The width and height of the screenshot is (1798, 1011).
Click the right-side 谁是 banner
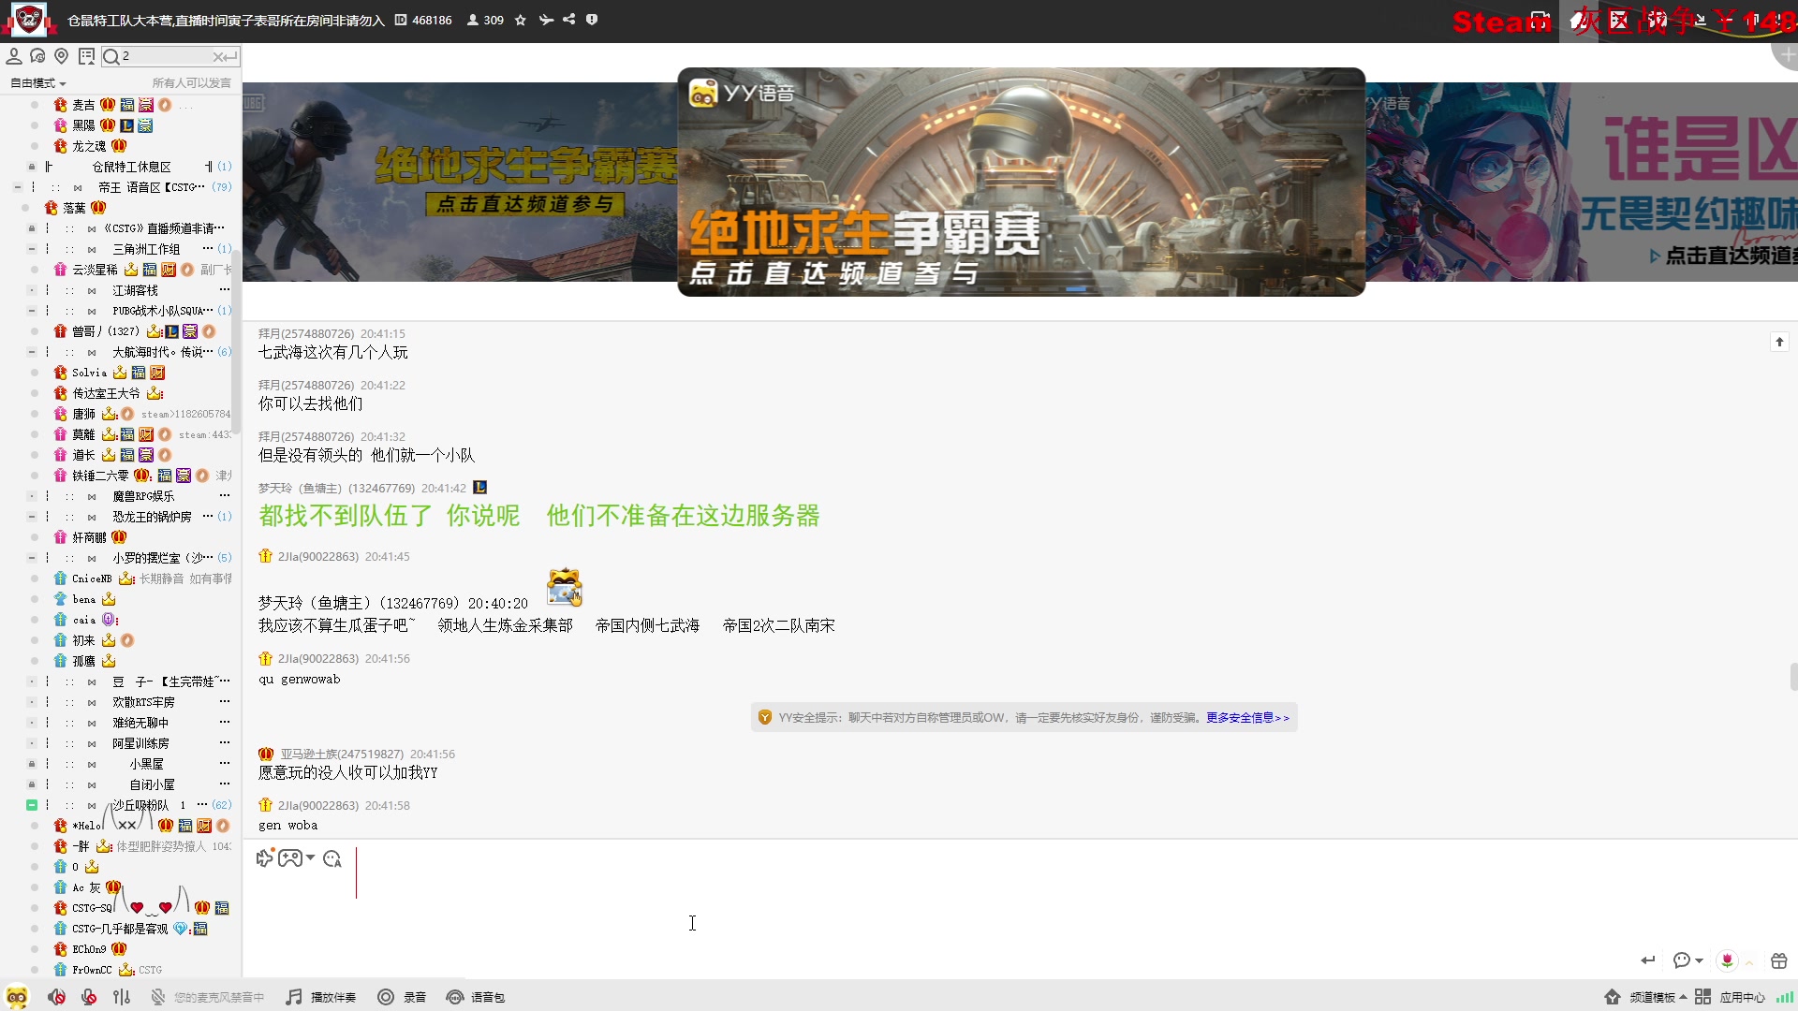pyautogui.click(x=1582, y=182)
